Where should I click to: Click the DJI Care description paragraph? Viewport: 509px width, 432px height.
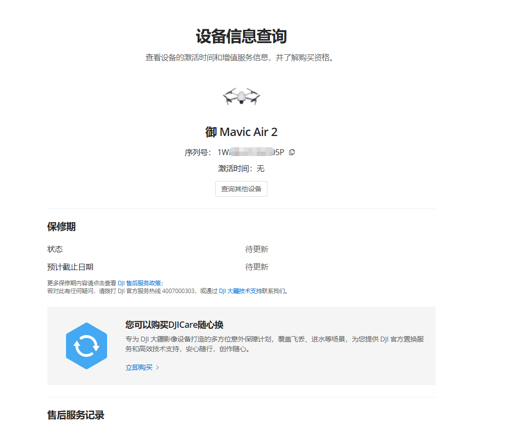pyautogui.click(x=275, y=344)
